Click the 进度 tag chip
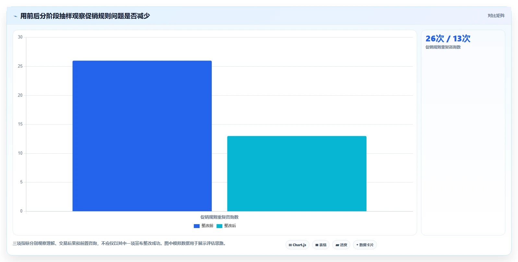This screenshot has height=262, width=518. click(341, 245)
